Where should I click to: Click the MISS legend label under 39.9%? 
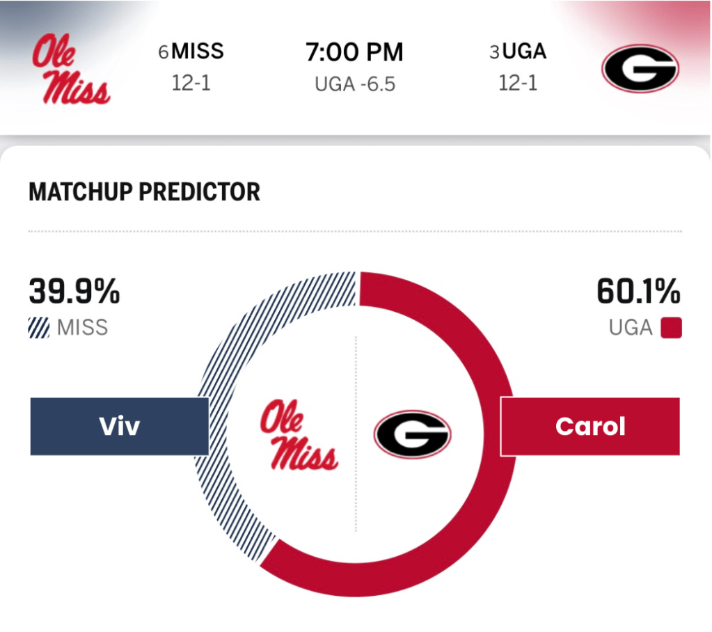point(83,328)
